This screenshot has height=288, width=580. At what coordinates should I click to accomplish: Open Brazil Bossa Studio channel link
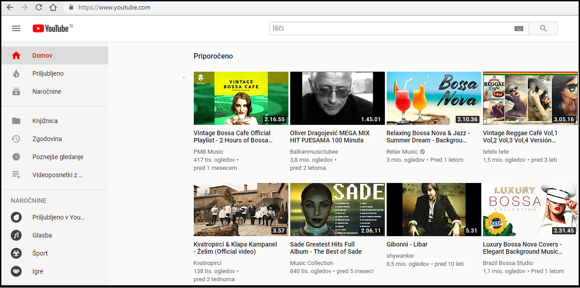508,263
